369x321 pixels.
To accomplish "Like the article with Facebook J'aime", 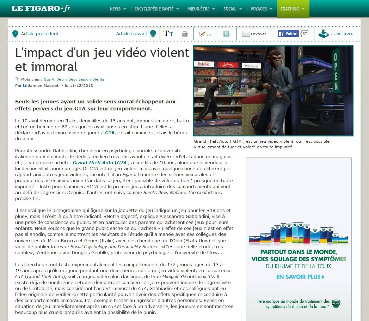I will point(288,34).
